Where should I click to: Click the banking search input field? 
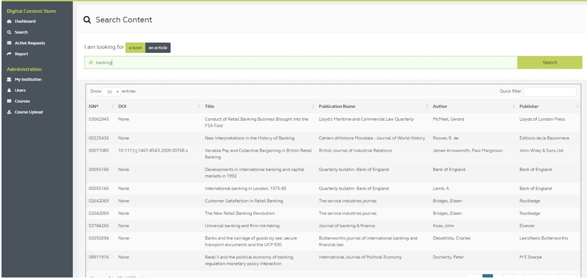301,63
